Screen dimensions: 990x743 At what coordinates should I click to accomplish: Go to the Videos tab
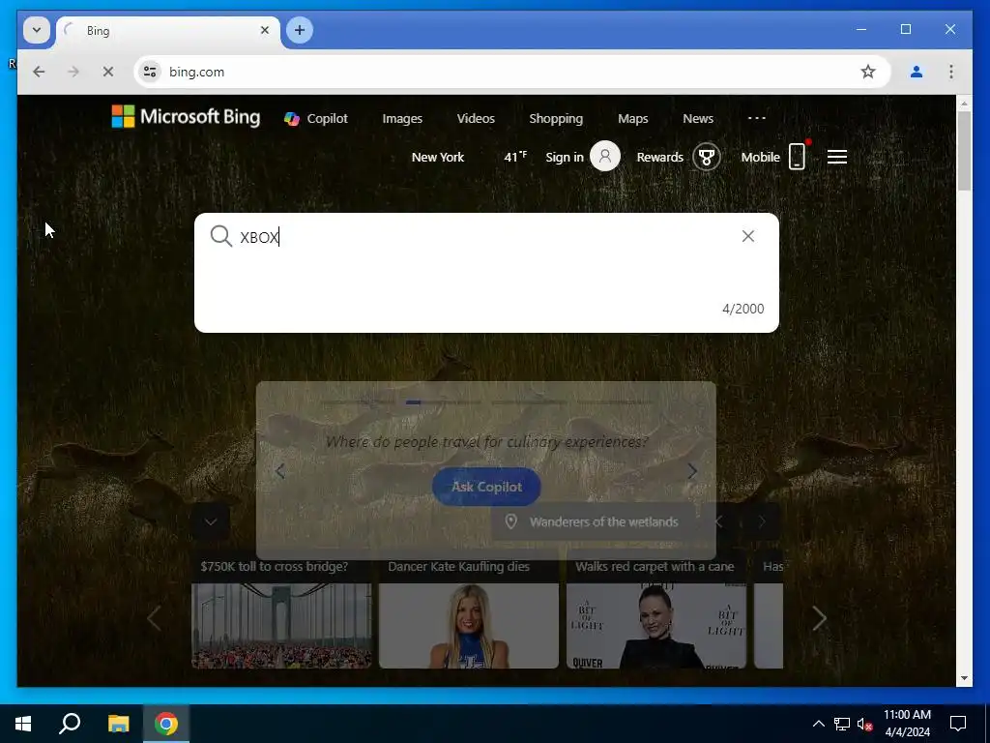pyautogui.click(x=476, y=119)
